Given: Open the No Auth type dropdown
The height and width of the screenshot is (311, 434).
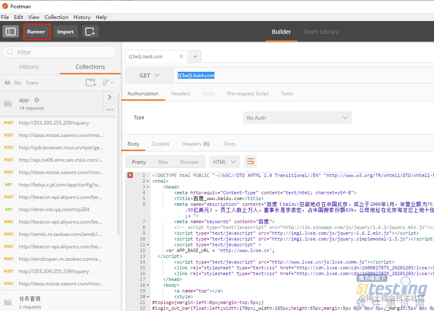Looking at the screenshot, I should point(297,118).
